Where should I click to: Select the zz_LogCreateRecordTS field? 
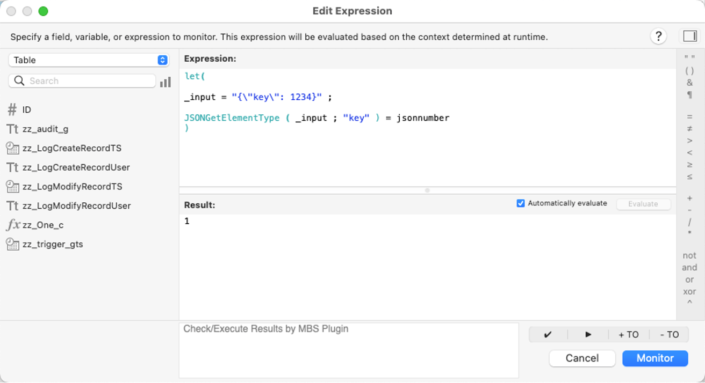pyautogui.click(x=71, y=148)
